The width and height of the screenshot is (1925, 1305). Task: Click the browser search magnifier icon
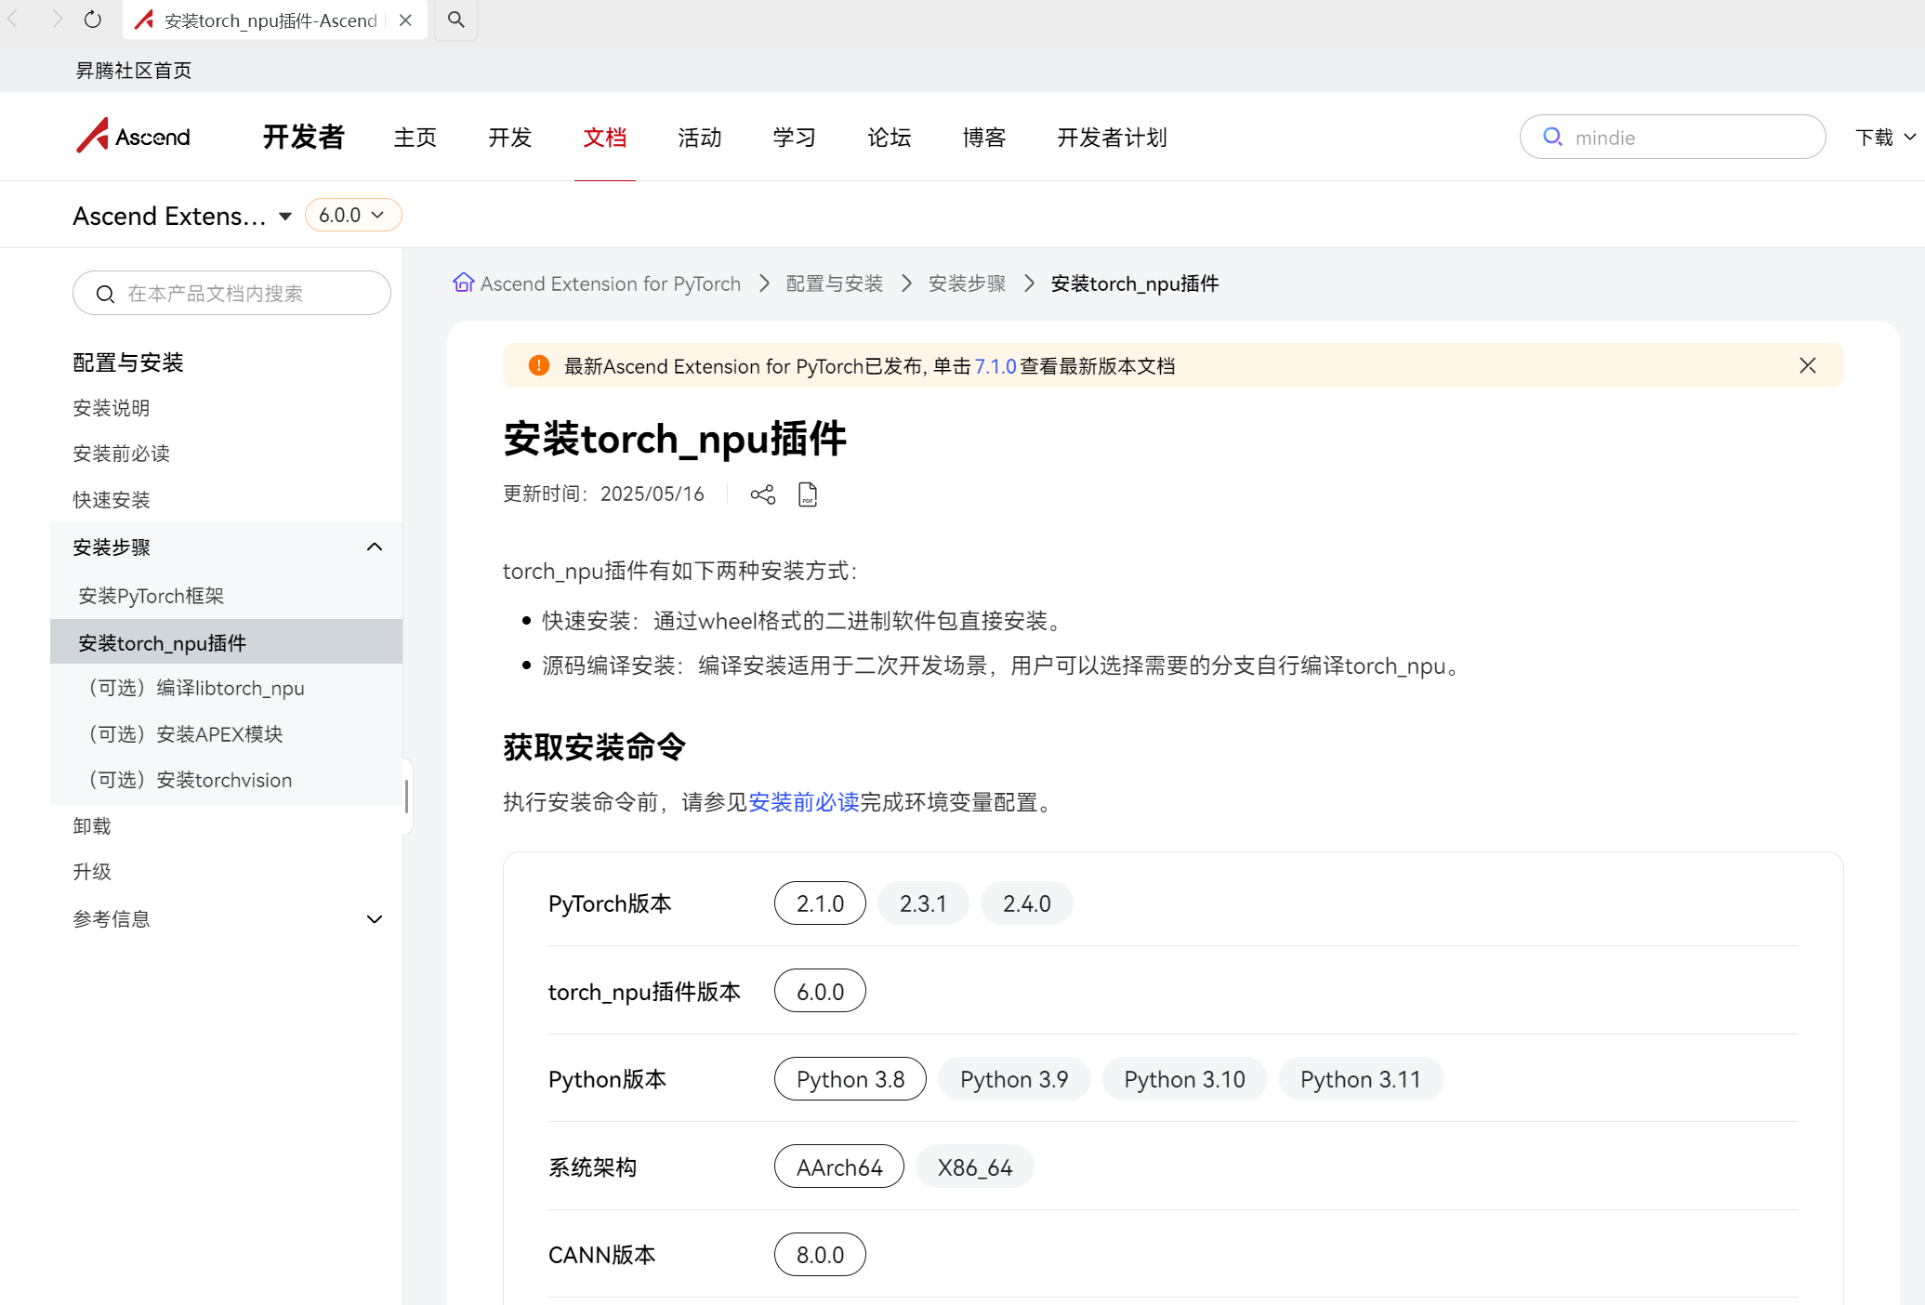pos(455,20)
